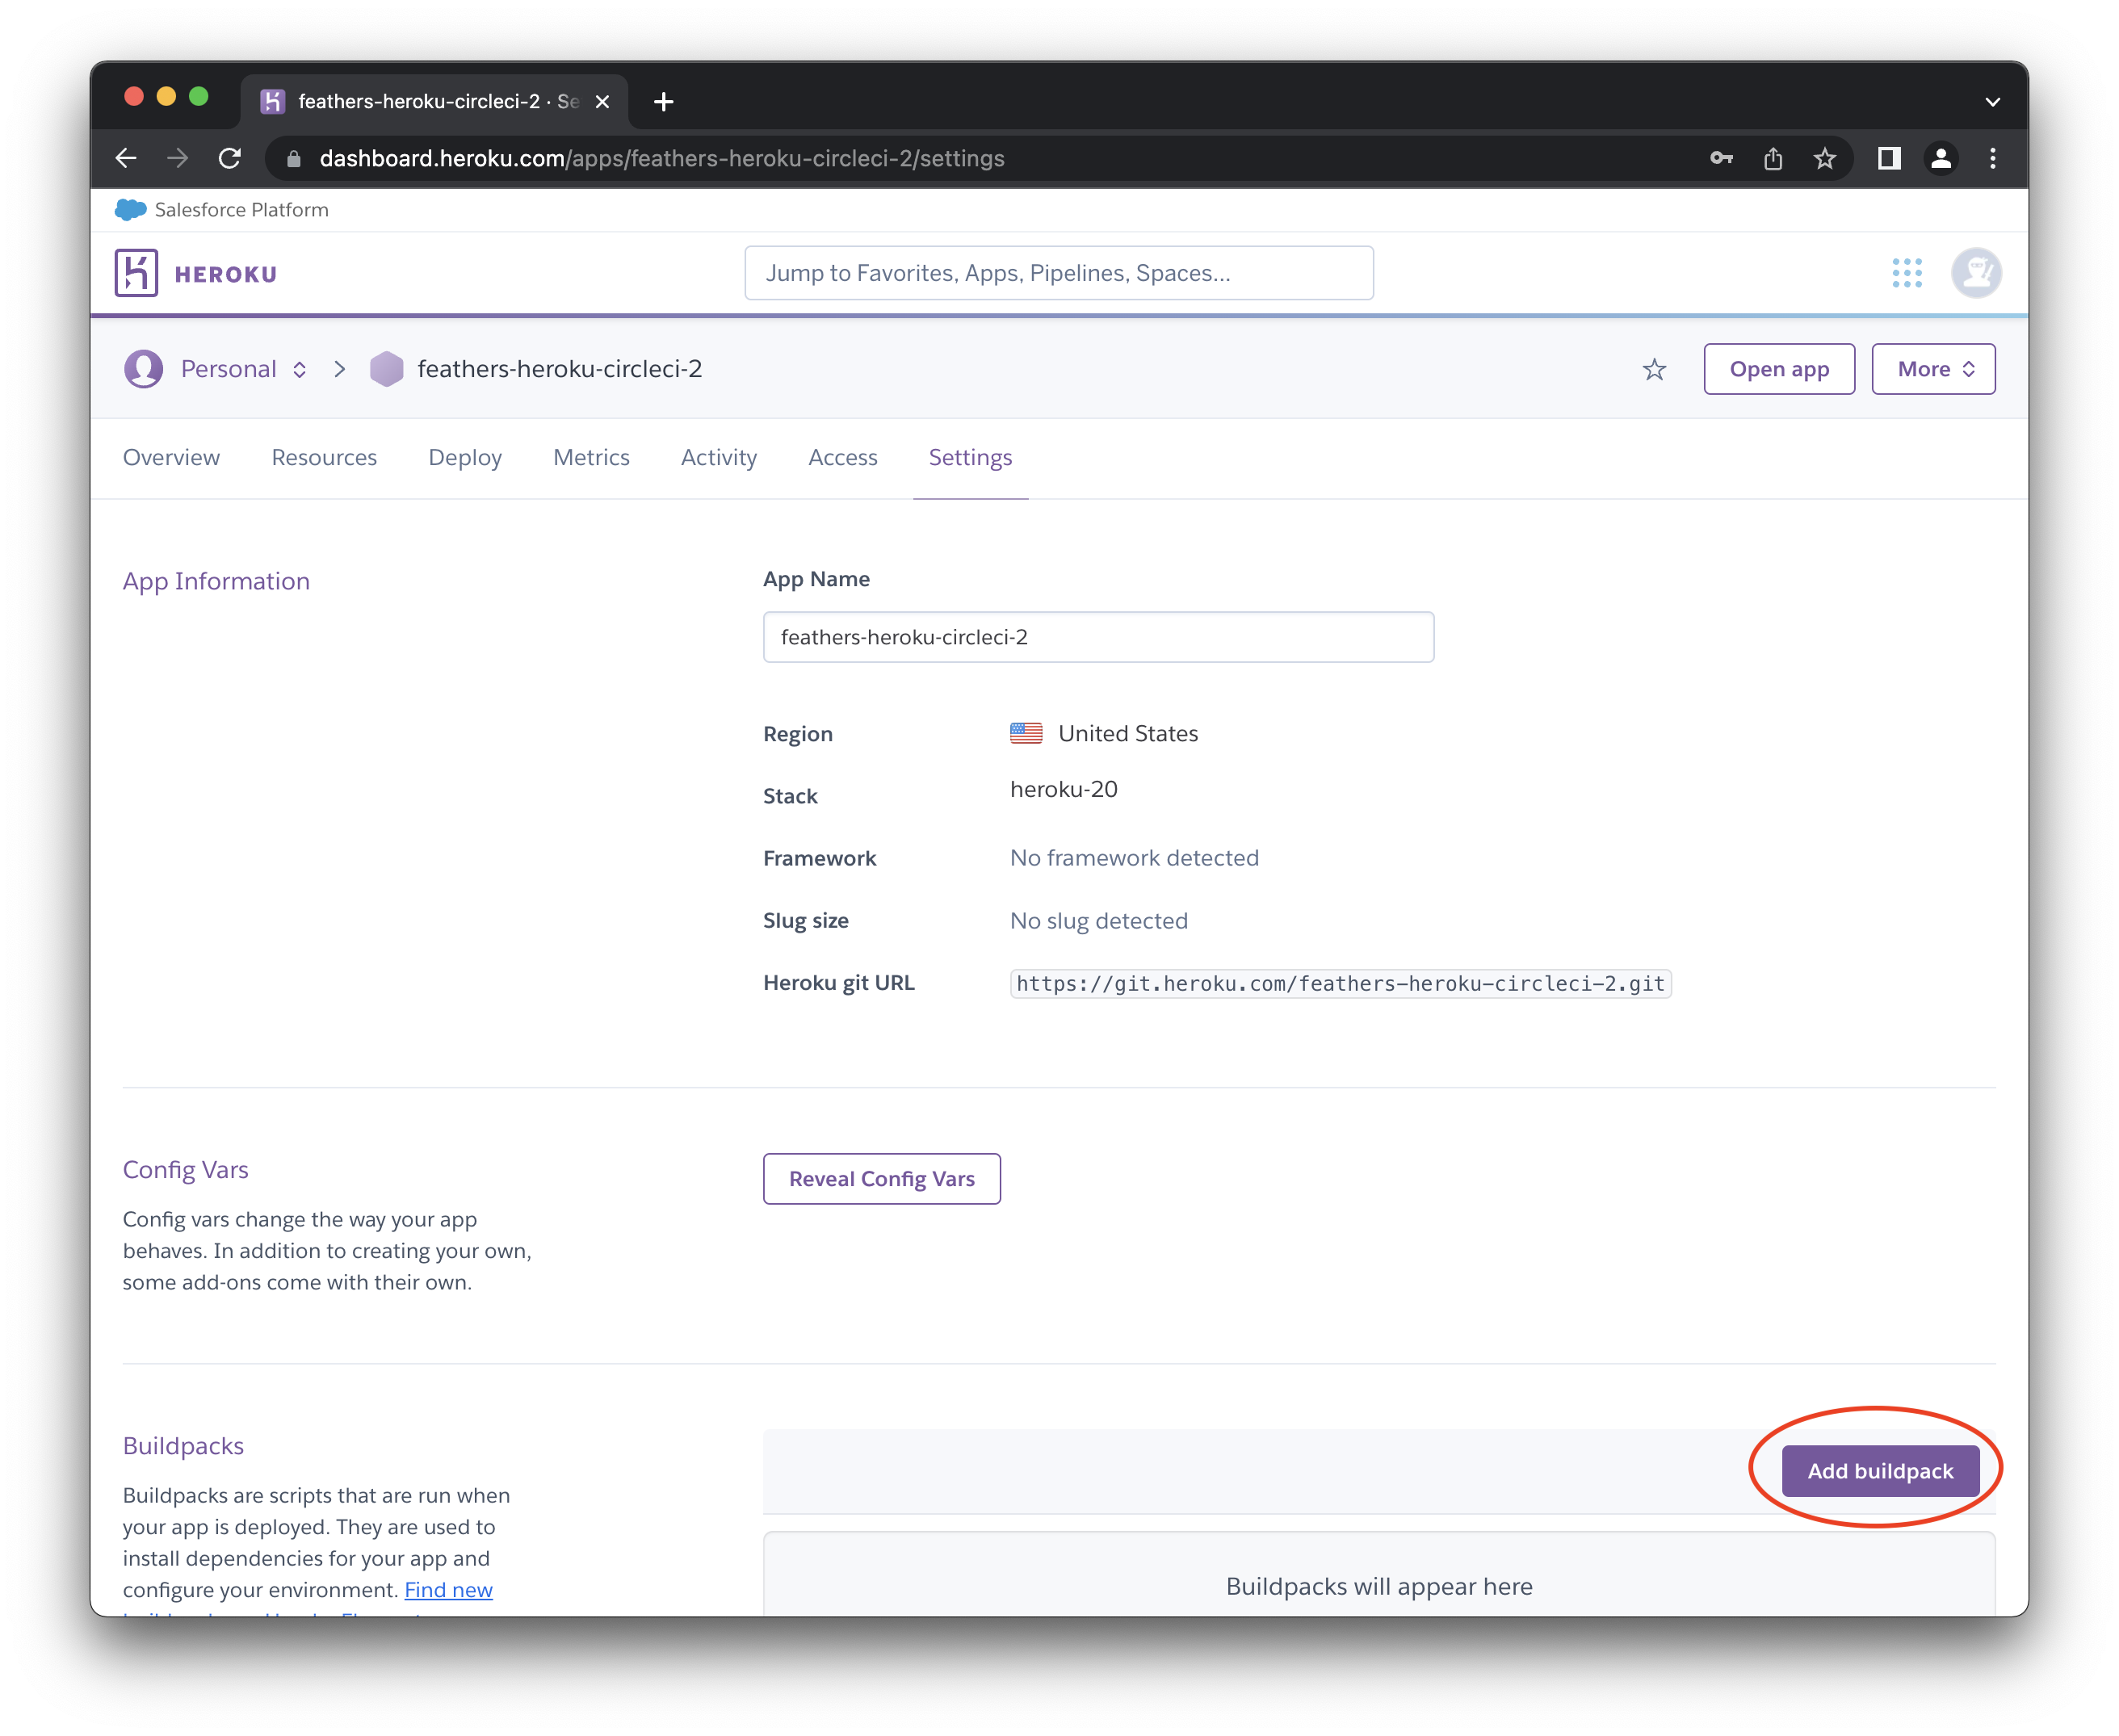Click the App Name input field
This screenshot has height=1736, width=2119.
tap(1098, 636)
